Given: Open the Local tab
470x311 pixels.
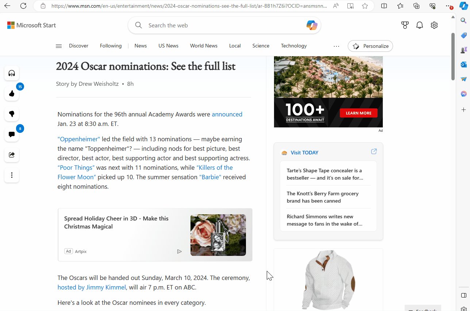Looking at the screenshot, I should 235,46.
